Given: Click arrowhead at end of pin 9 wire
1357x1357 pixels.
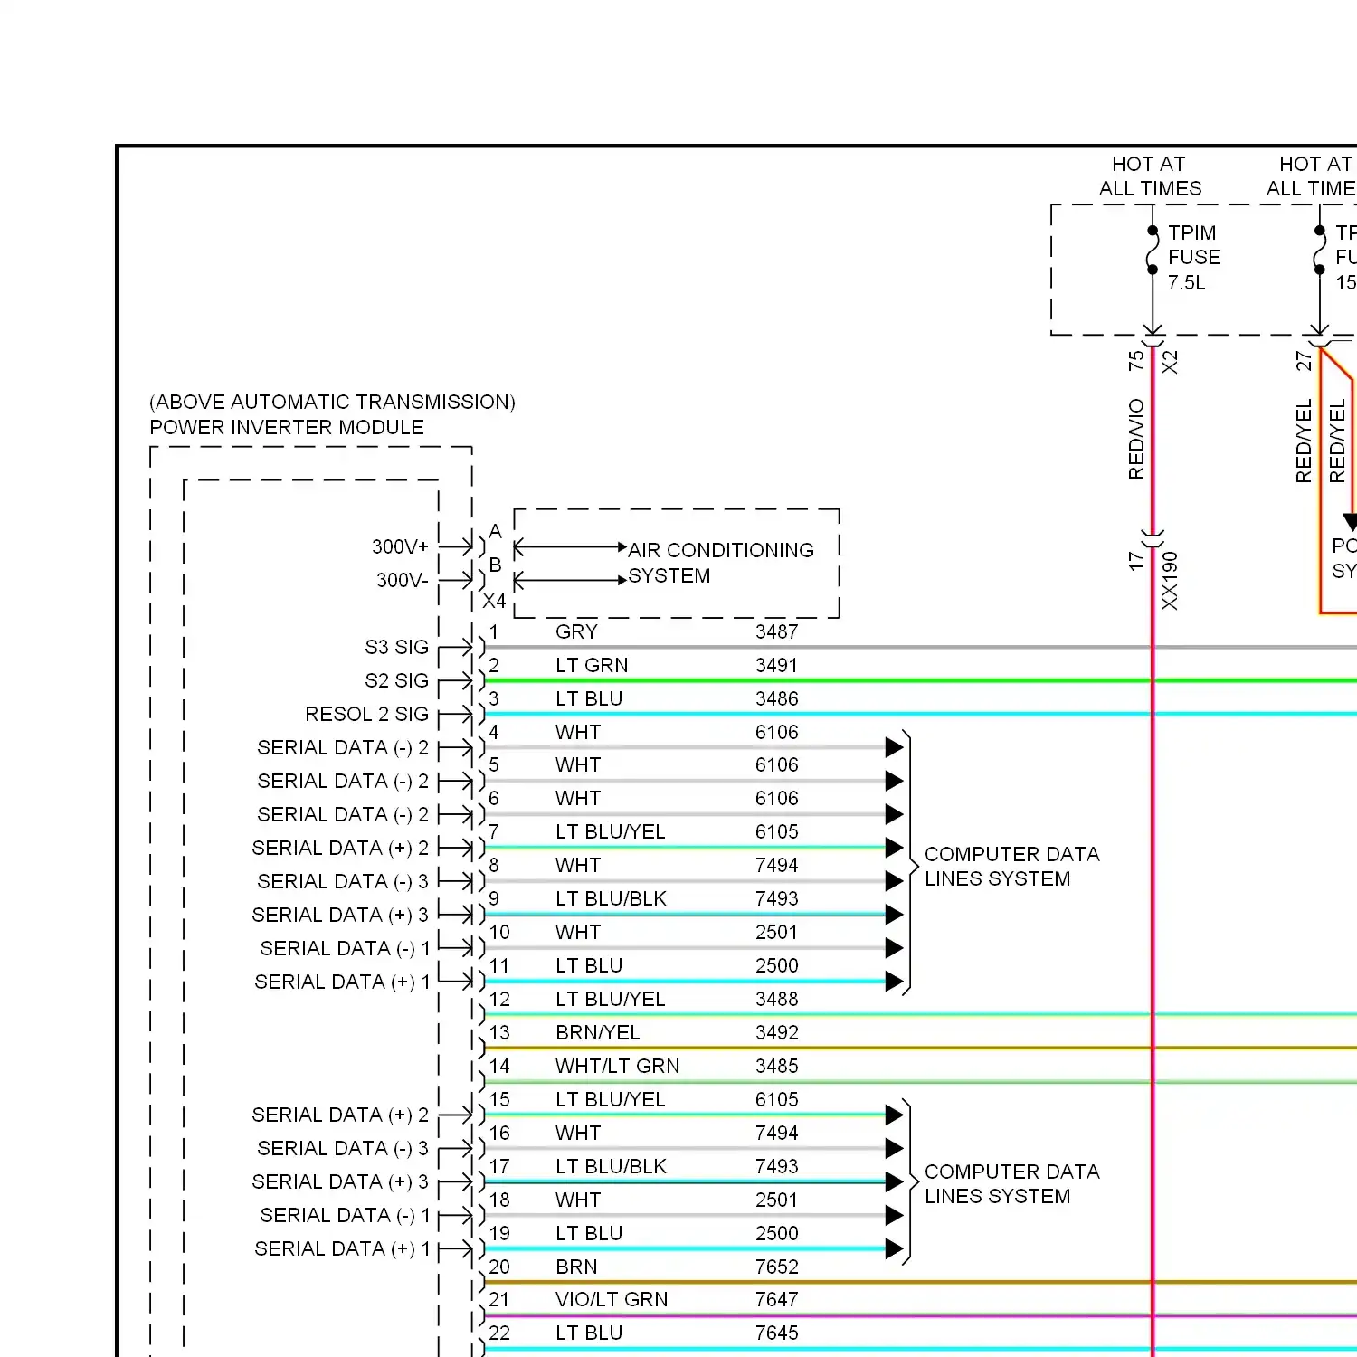Looking at the screenshot, I should [x=894, y=915].
